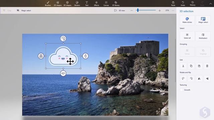Open the Effects tab
Image resolution: width=214 pixels, height=120 pixels.
(96, 4)
